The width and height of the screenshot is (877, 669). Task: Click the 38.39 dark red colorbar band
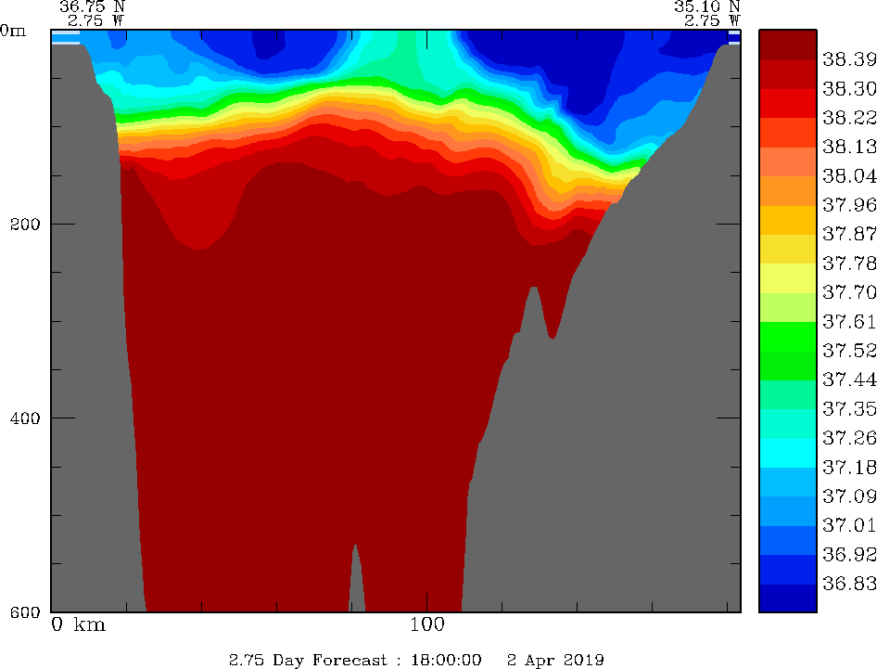pyautogui.click(x=787, y=45)
